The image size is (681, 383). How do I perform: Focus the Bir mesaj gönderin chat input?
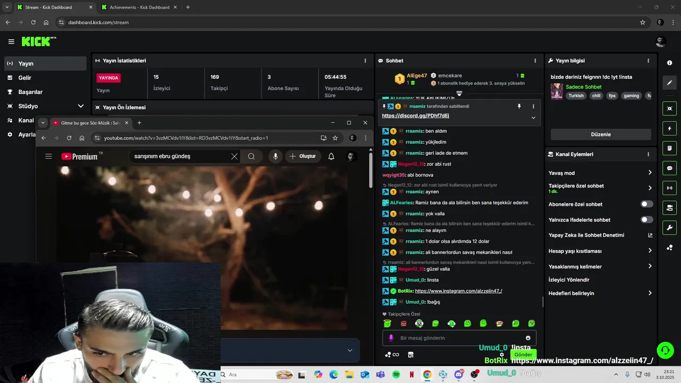[460, 338]
